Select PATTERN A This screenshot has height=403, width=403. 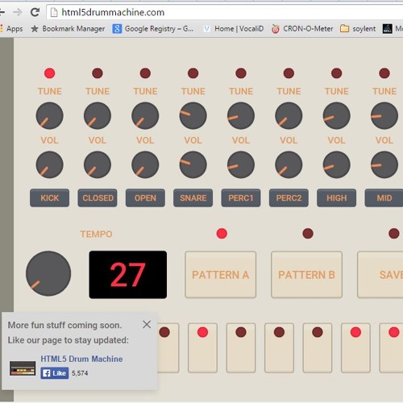pos(221,275)
